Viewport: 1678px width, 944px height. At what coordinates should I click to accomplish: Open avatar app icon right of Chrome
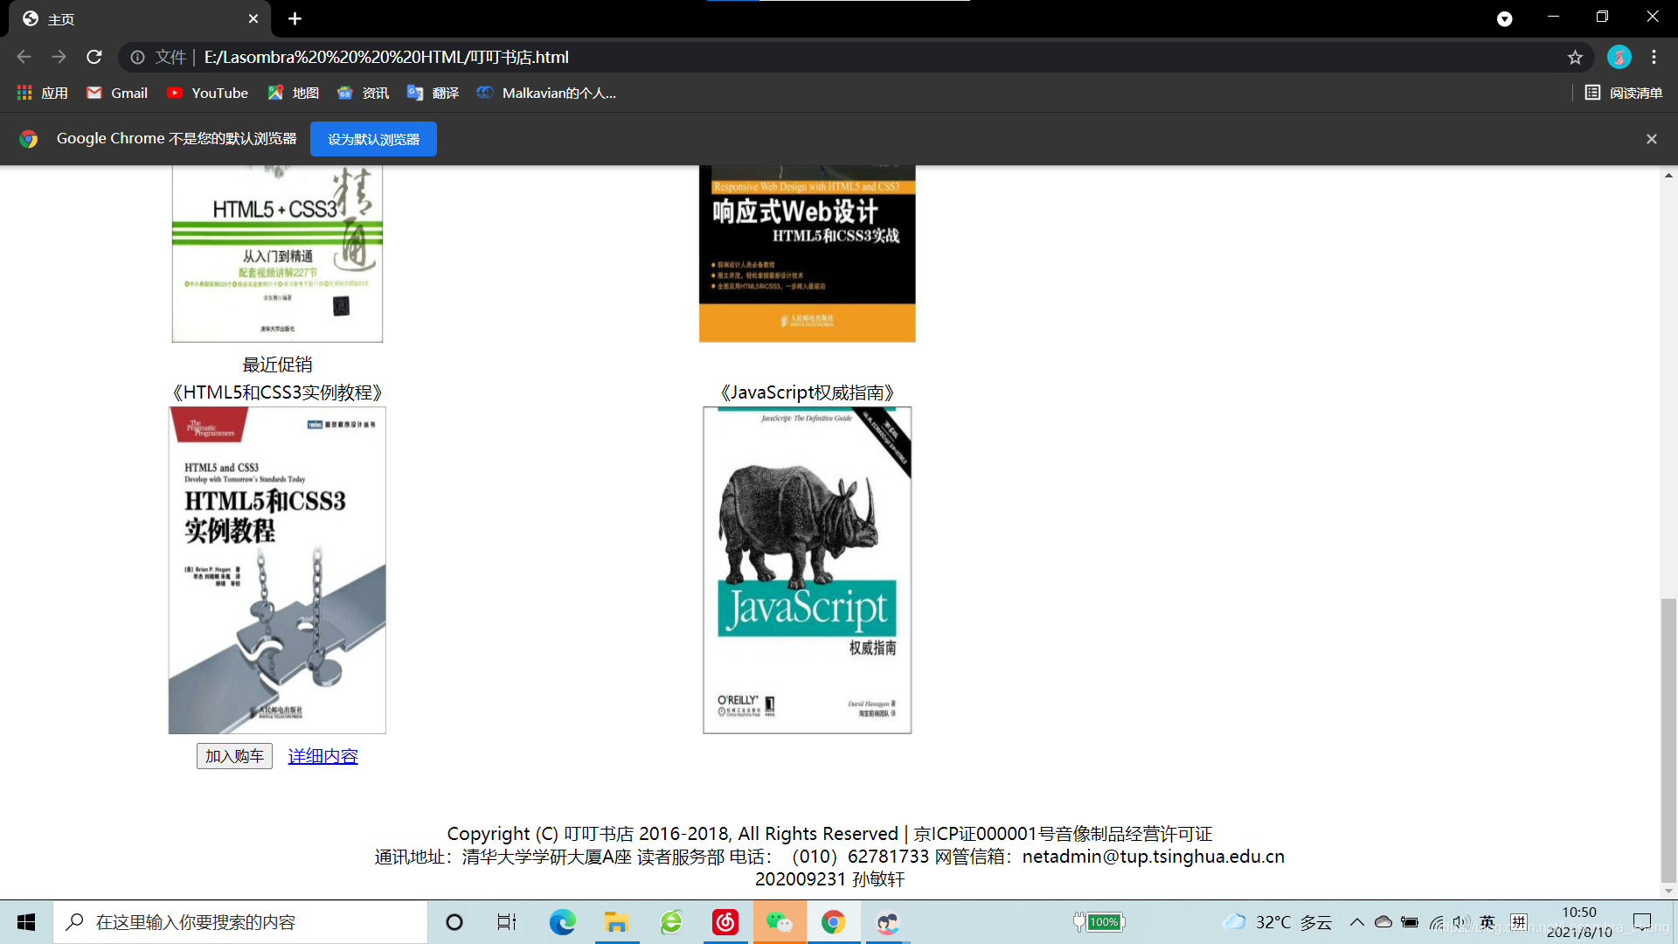[x=888, y=922]
